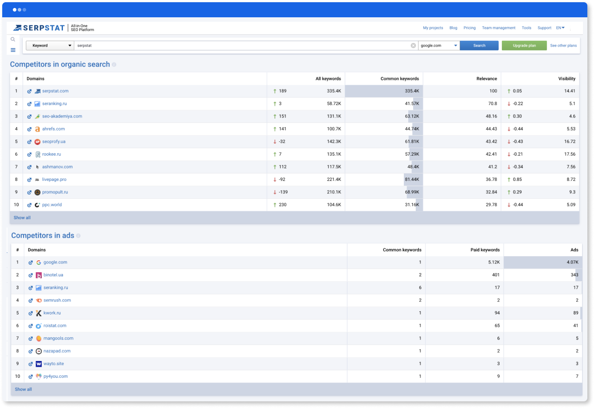Click the 81.44K common keywords bar for livepage.pro
This screenshot has width=594, height=408.
414,180
